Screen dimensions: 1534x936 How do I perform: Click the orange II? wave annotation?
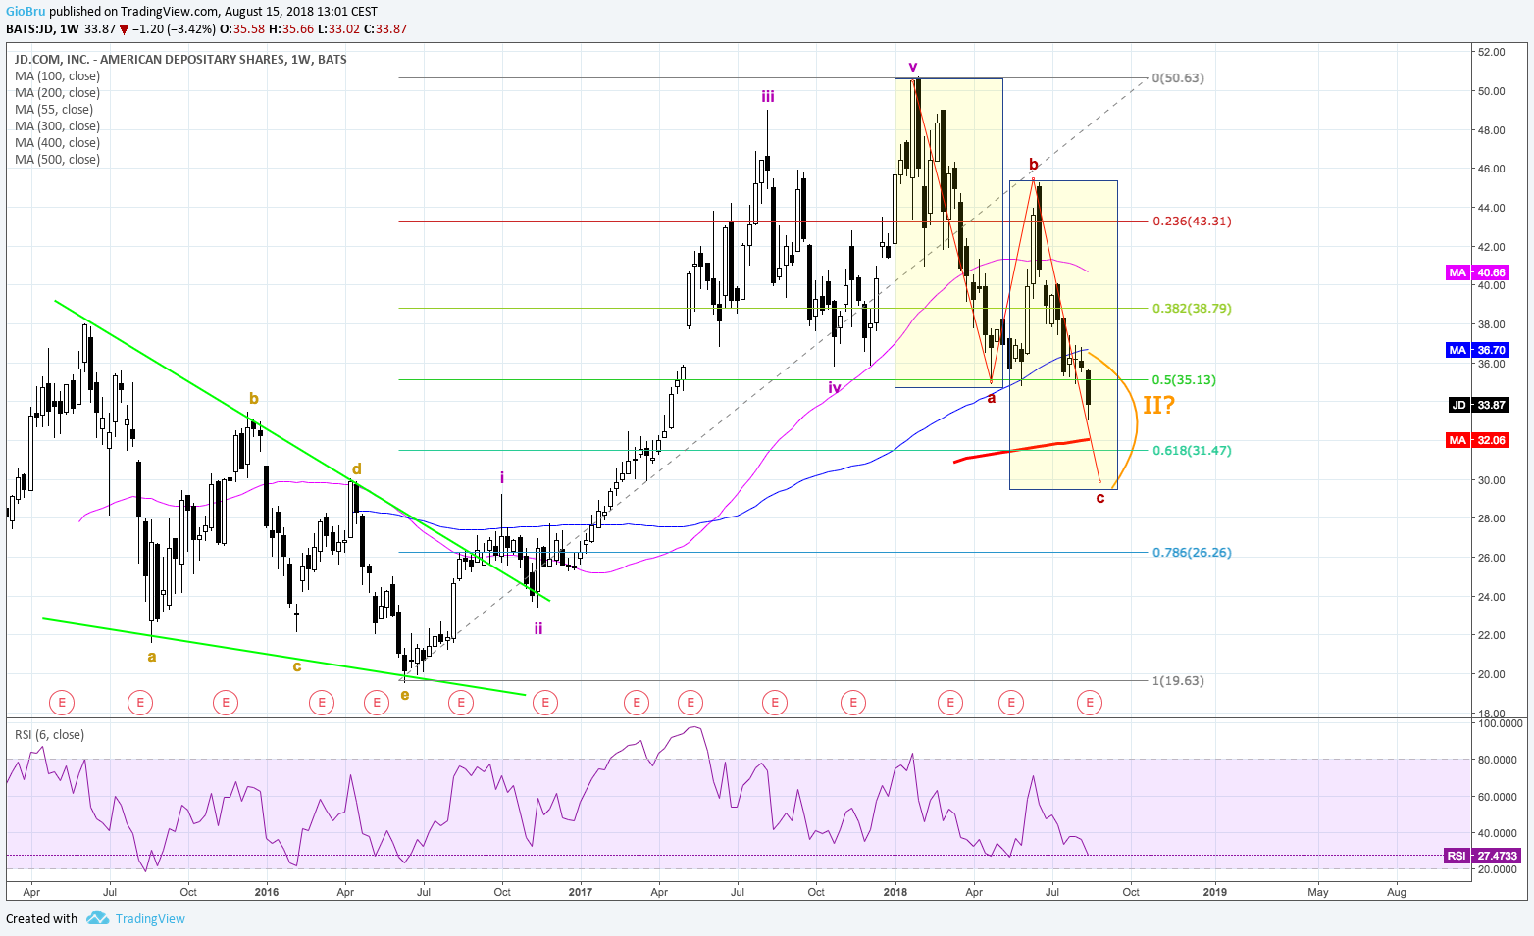tap(1158, 404)
